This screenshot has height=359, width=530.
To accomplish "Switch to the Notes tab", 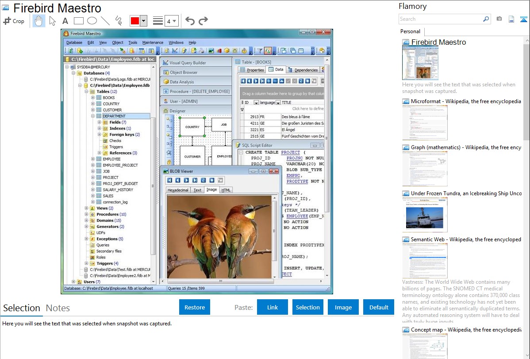I will click(x=58, y=308).
